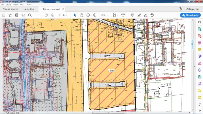Activate the Hand pan tool
Image resolution: width=203 pixels, height=114 pixels.
point(81,15)
